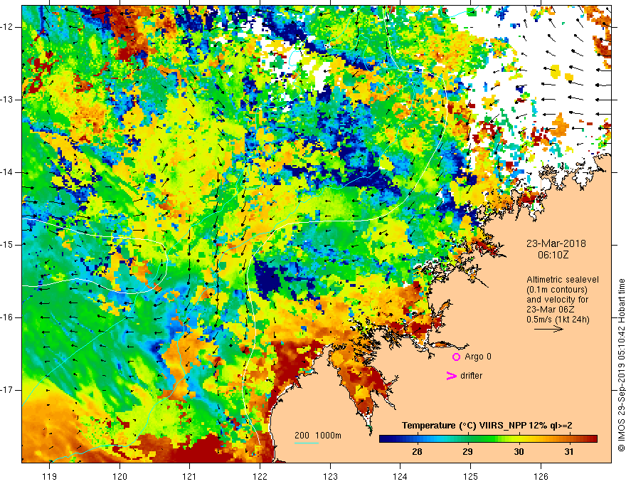Image resolution: width=626 pixels, height=484 pixels.
Task: Click the 'drifter' legend label
Action: (471, 376)
